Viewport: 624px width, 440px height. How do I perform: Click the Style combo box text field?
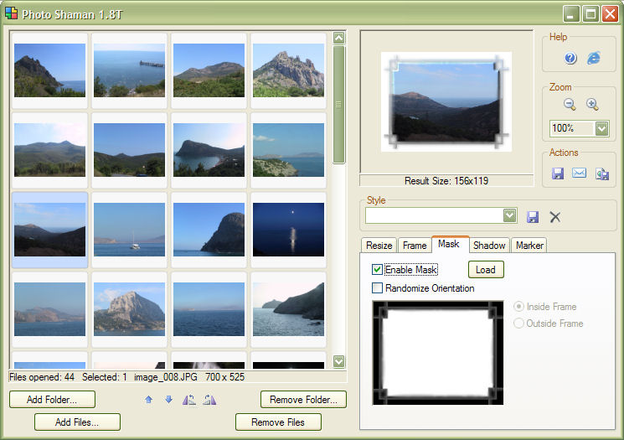[434, 215]
